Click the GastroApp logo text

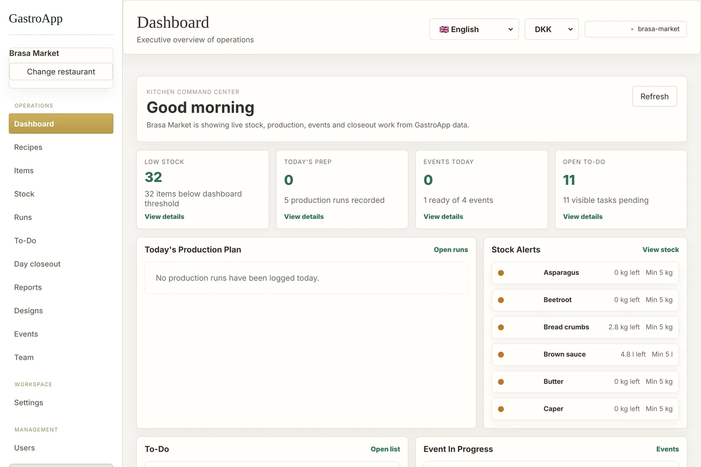(x=35, y=18)
